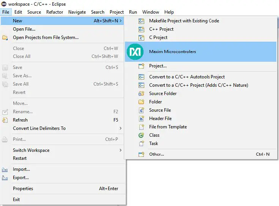Click the Maxim Microcontrolers logo icon
Screen dimensions: 279x206
(x=135, y=51)
